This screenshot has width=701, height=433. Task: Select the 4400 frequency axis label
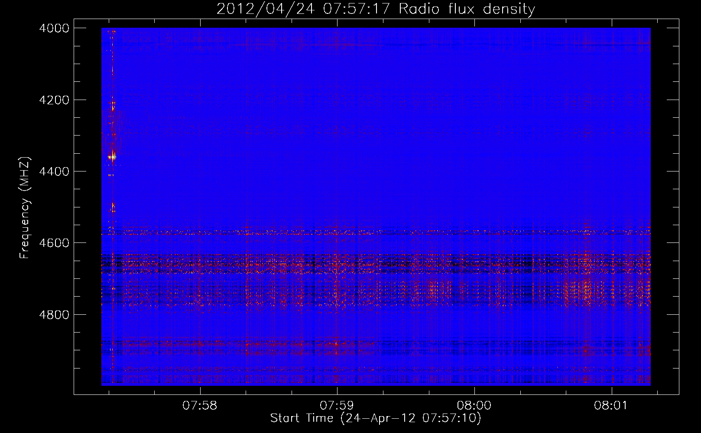[54, 171]
